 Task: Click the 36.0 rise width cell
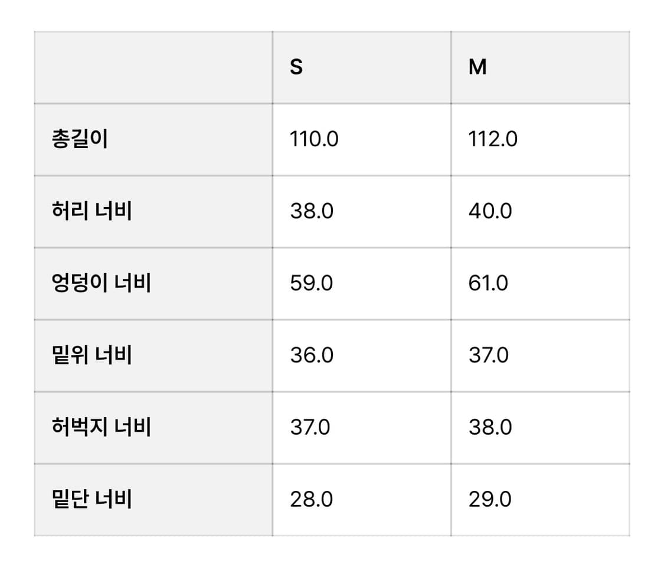point(312,355)
